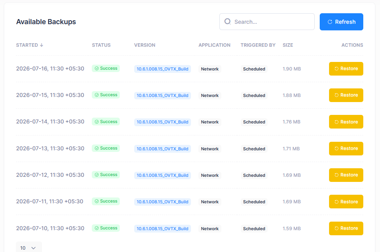This screenshot has width=380, height=252.
Task: Sort by the STARTED column arrow
Action: pos(42,45)
